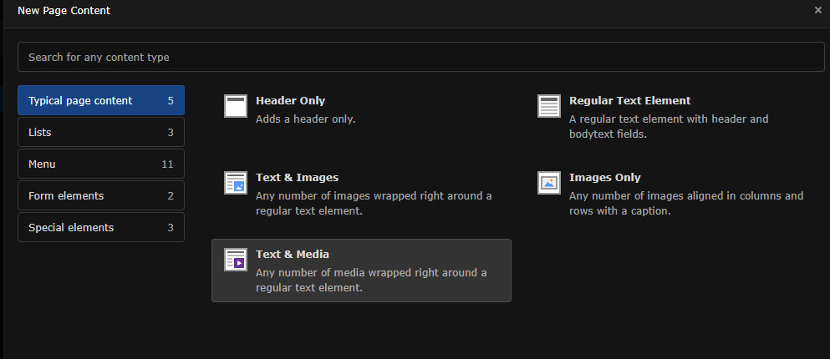Focus the content type search field
The width and height of the screenshot is (830, 359).
[420, 57]
